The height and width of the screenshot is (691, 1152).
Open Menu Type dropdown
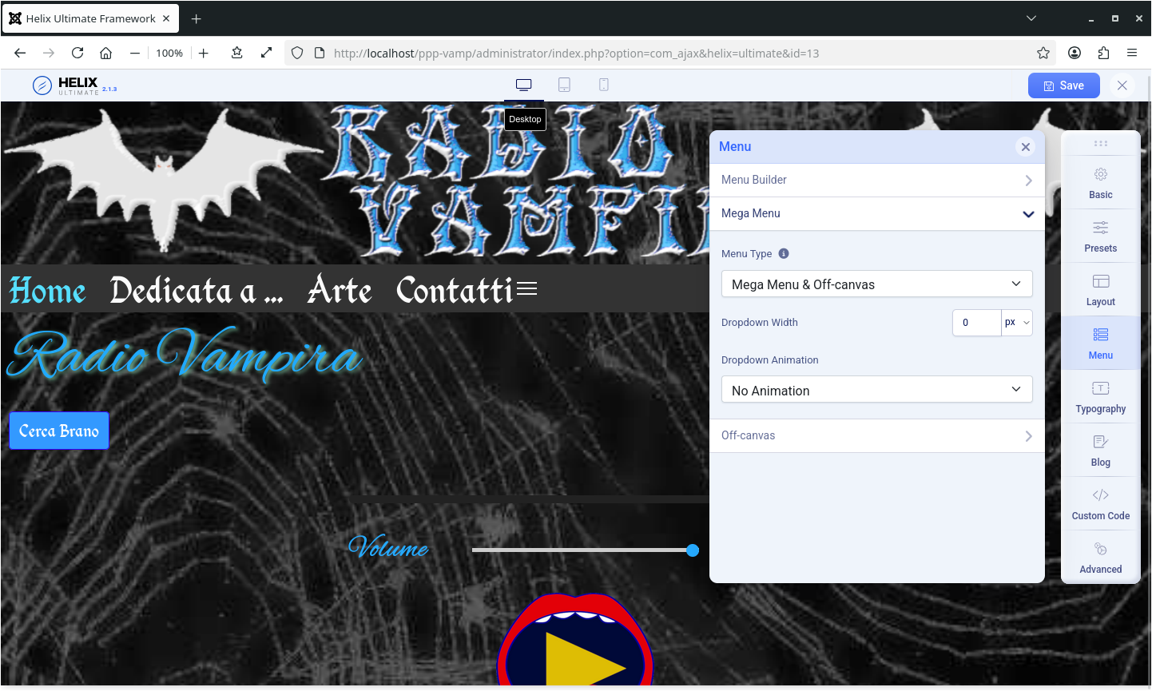point(877,284)
